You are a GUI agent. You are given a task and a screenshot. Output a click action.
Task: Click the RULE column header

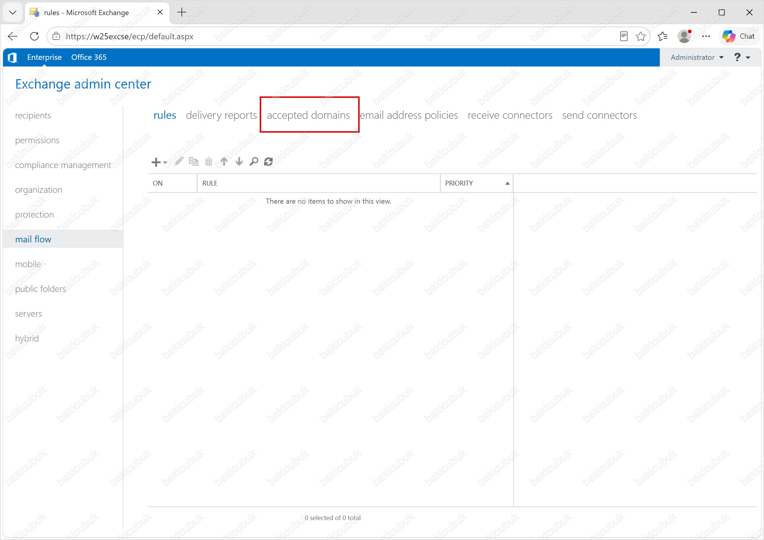click(x=319, y=183)
